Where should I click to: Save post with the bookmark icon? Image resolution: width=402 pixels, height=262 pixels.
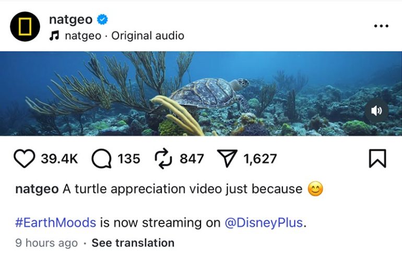pyautogui.click(x=377, y=159)
